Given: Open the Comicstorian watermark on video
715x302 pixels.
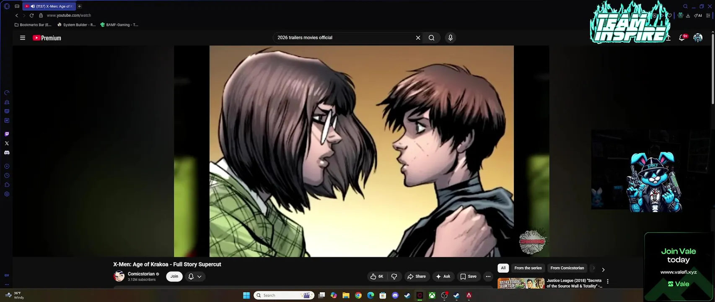Looking at the screenshot, I should point(532,242).
